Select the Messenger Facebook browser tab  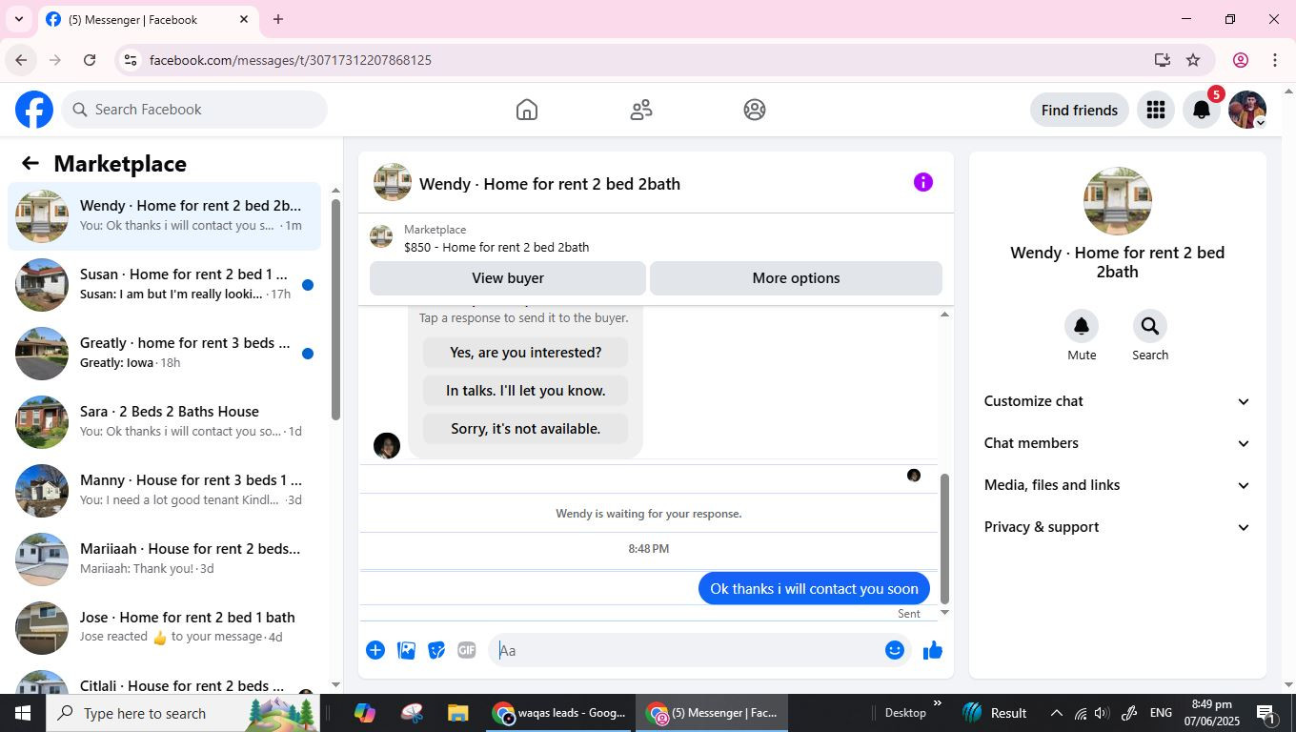(148, 19)
